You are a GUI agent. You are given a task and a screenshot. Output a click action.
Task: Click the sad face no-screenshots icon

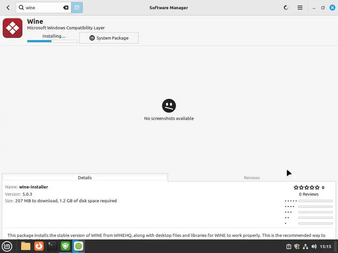coord(169,106)
